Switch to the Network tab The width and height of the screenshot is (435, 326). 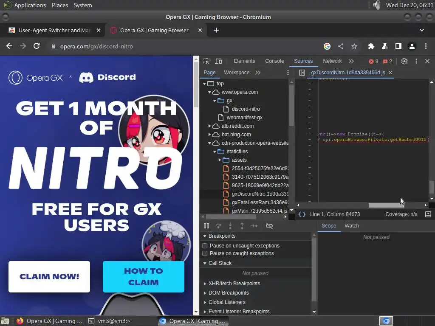coord(332,61)
